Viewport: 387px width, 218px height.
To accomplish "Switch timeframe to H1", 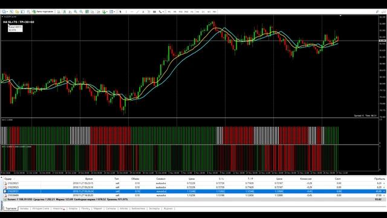I will click(x=192, y=12).
